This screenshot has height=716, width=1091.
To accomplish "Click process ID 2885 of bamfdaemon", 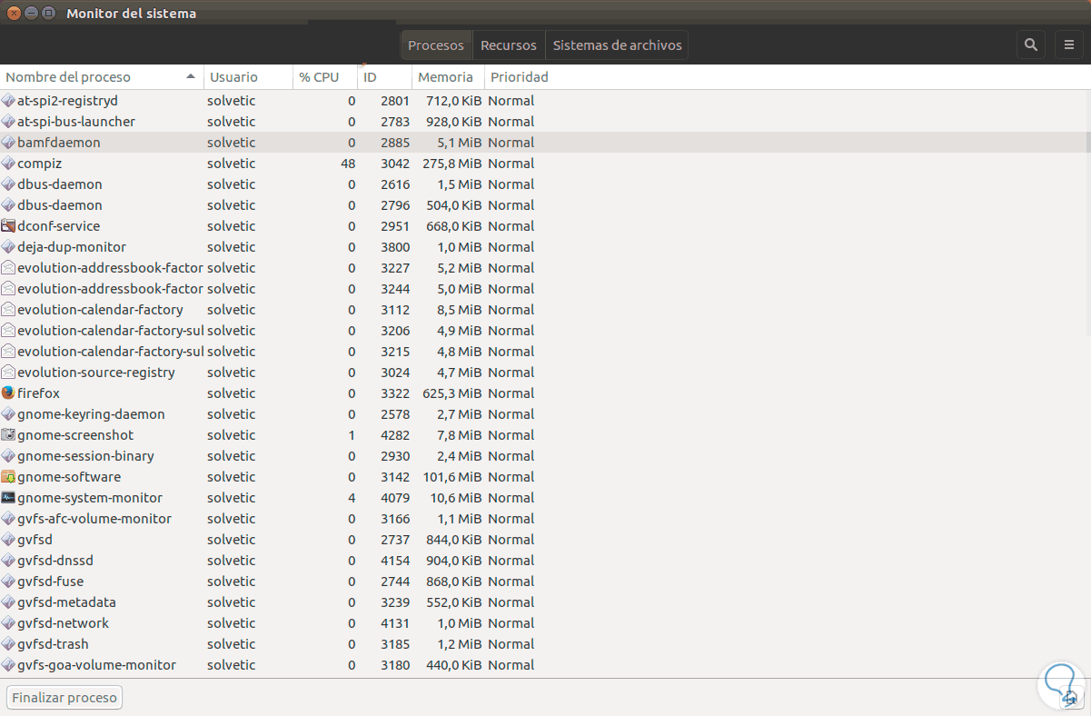I will [395, 143].
